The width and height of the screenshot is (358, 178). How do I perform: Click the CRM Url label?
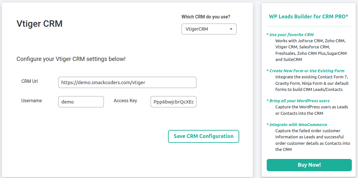tap(29, 81)
